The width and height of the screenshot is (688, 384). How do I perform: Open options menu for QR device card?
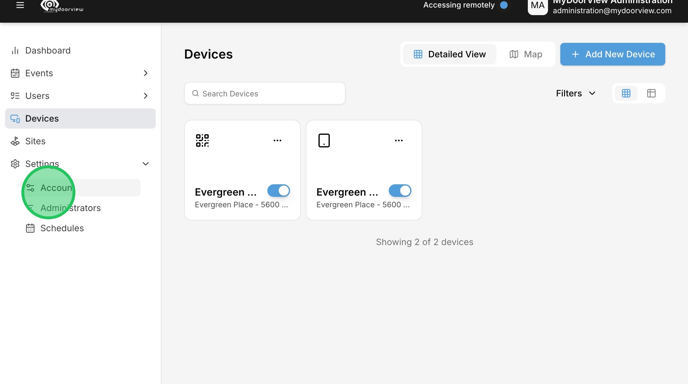277,140
